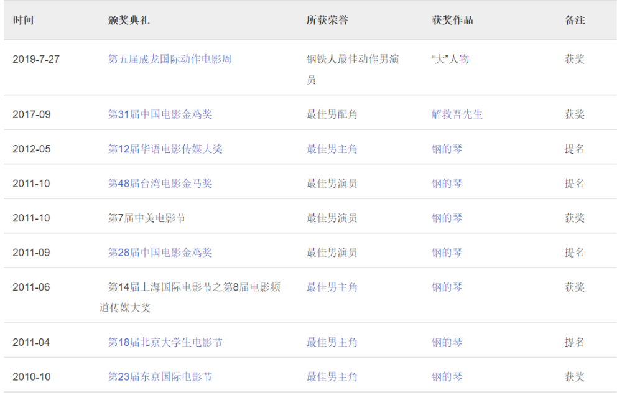The image size is (622, 400).
Task: Open the 第18届北京大学生电影节 link
Action: (165, 342)
